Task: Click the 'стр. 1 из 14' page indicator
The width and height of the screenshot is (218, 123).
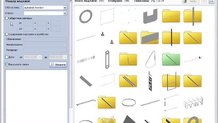Action: click(157, 1)
